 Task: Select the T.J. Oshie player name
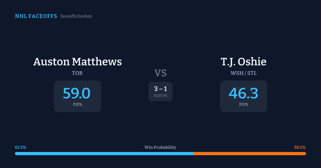coord(243,62)
